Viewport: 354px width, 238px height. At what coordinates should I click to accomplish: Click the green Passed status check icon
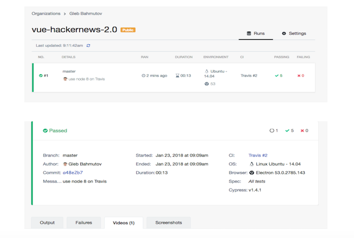click(x=45, y=131)
